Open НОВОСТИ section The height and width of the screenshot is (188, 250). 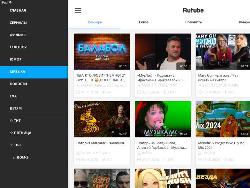tap(34, 84)
